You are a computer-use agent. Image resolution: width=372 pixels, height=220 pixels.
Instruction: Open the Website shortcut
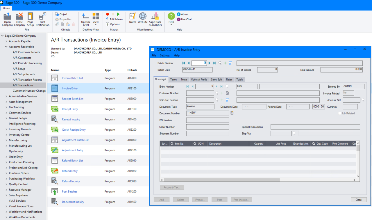click(x=143, y=18)
